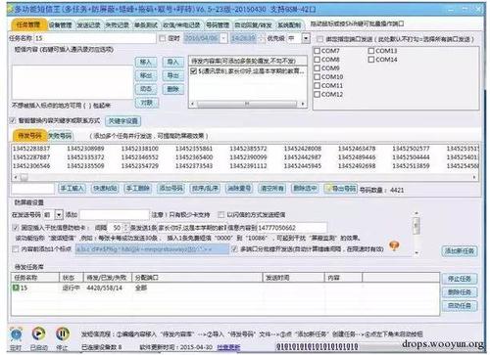Toggle checkbox for specifying send ports
Screen dimensions: 490x355
(x=320, y=39)
